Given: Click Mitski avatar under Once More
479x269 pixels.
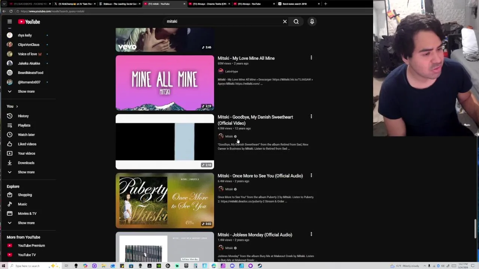Looking at the screenshot, I should pyautogui.click(x=221, y=189).
